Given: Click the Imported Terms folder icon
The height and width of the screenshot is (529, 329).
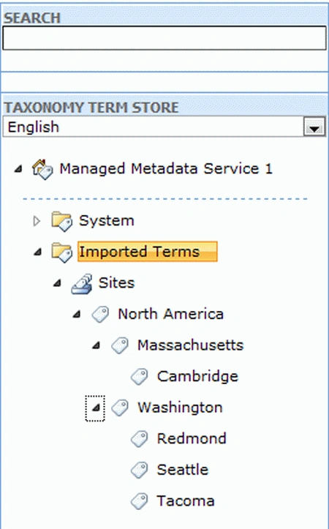Looking at the screenshot, I should [x=61, y=252].
